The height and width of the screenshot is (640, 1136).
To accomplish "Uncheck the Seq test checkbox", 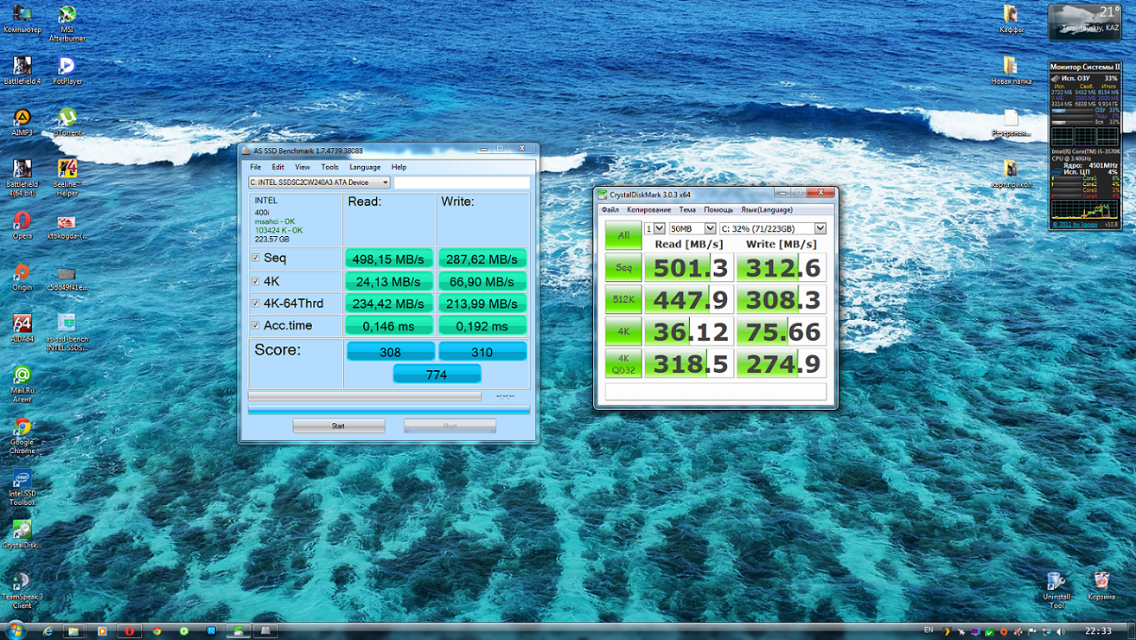I will click(255, 259).
